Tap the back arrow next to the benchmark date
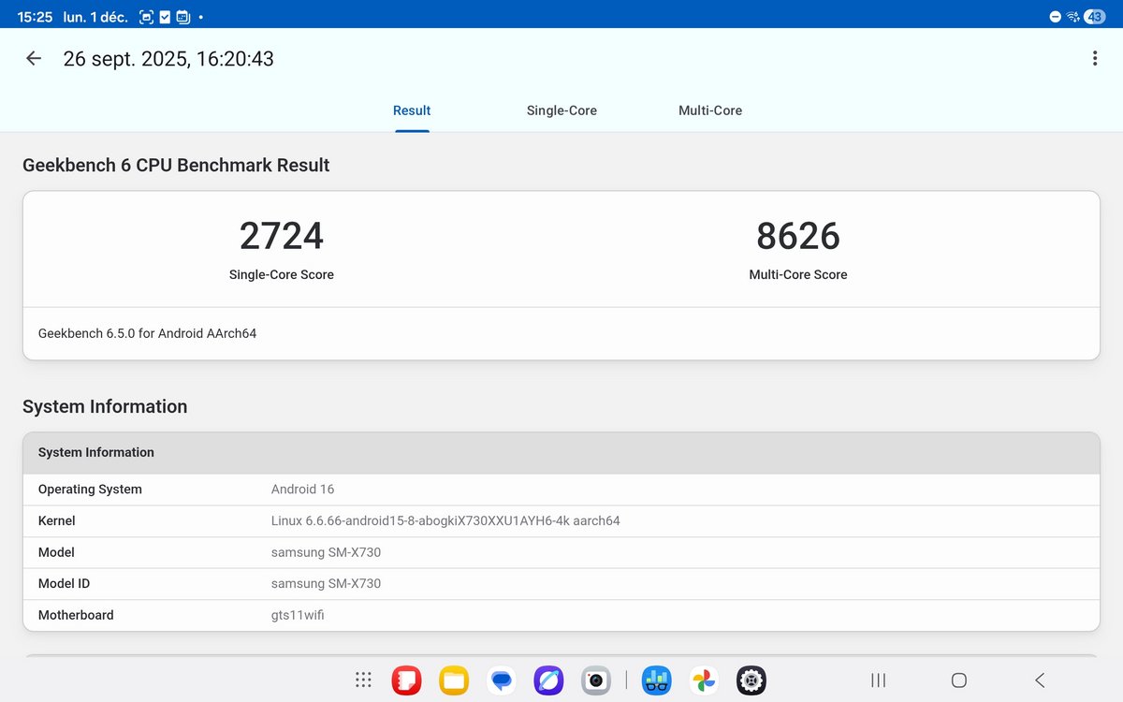 point(33,58)
